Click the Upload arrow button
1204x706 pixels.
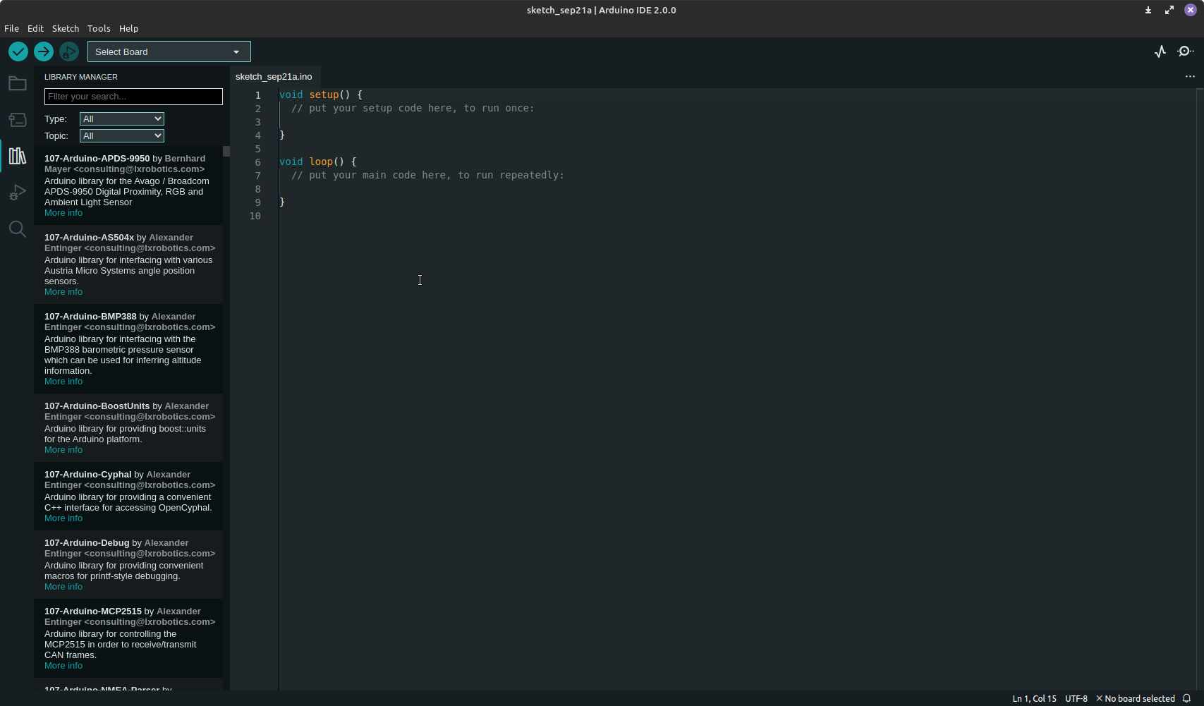pyautogui.click(x=44, y=51)
